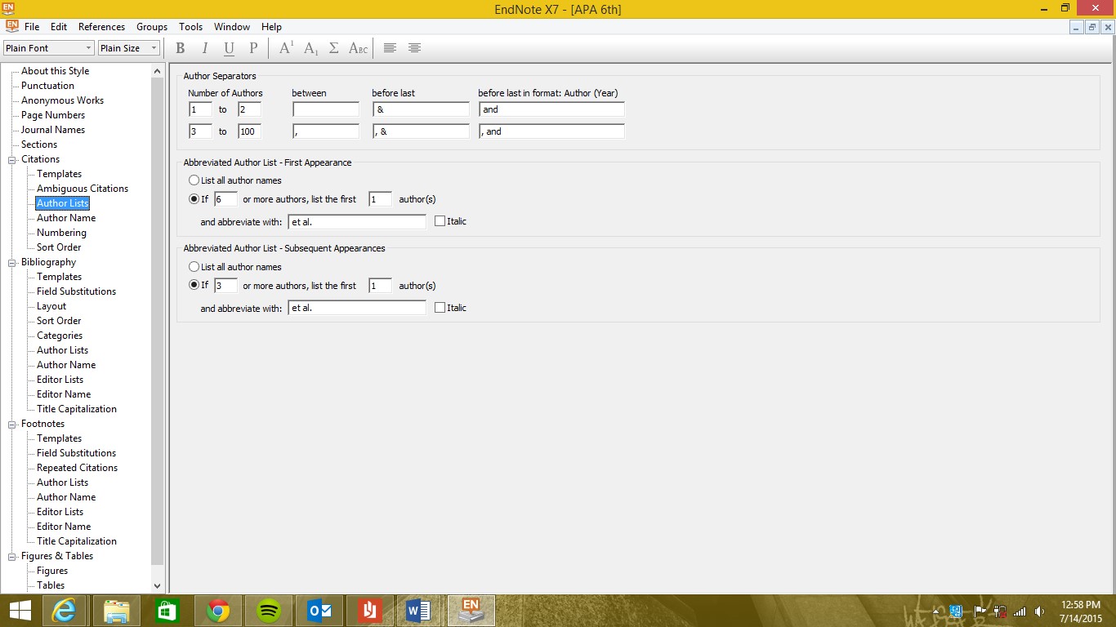The width and height of the screenshot is (1116, 627).
Task: Click the EndNote icon left of File menu
Action: click(x=11, y=26)
